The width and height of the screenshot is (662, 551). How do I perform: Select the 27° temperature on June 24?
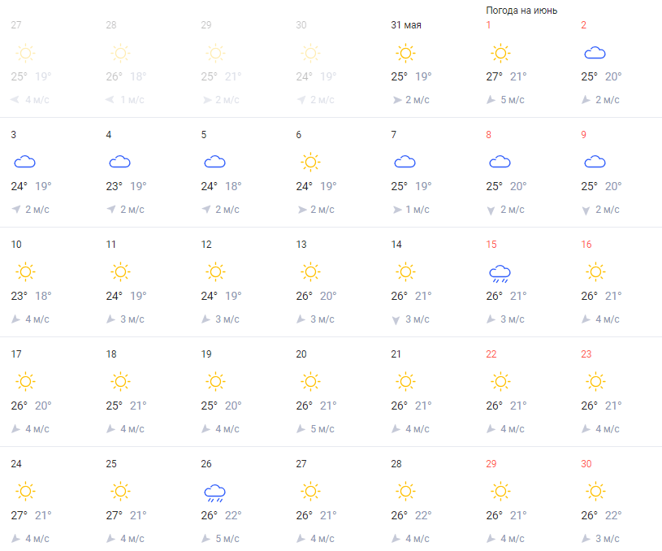(x=19, y=515)
